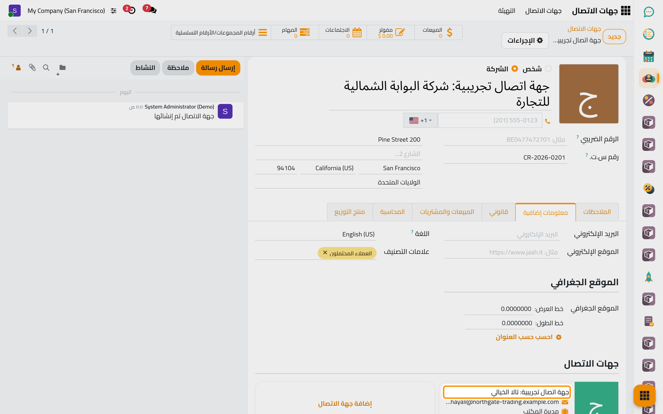Click إضافة جهة الاتصال link
This screenshot has height=414, width=663.
(x=345, y=404)
